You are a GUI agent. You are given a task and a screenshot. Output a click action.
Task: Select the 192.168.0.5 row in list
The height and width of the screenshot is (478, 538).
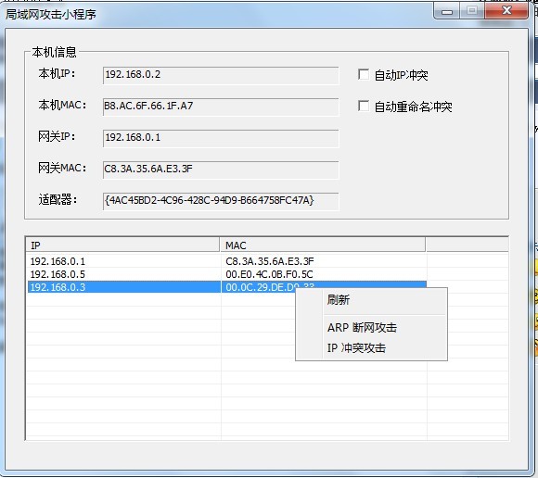click(x=226, y=274)
